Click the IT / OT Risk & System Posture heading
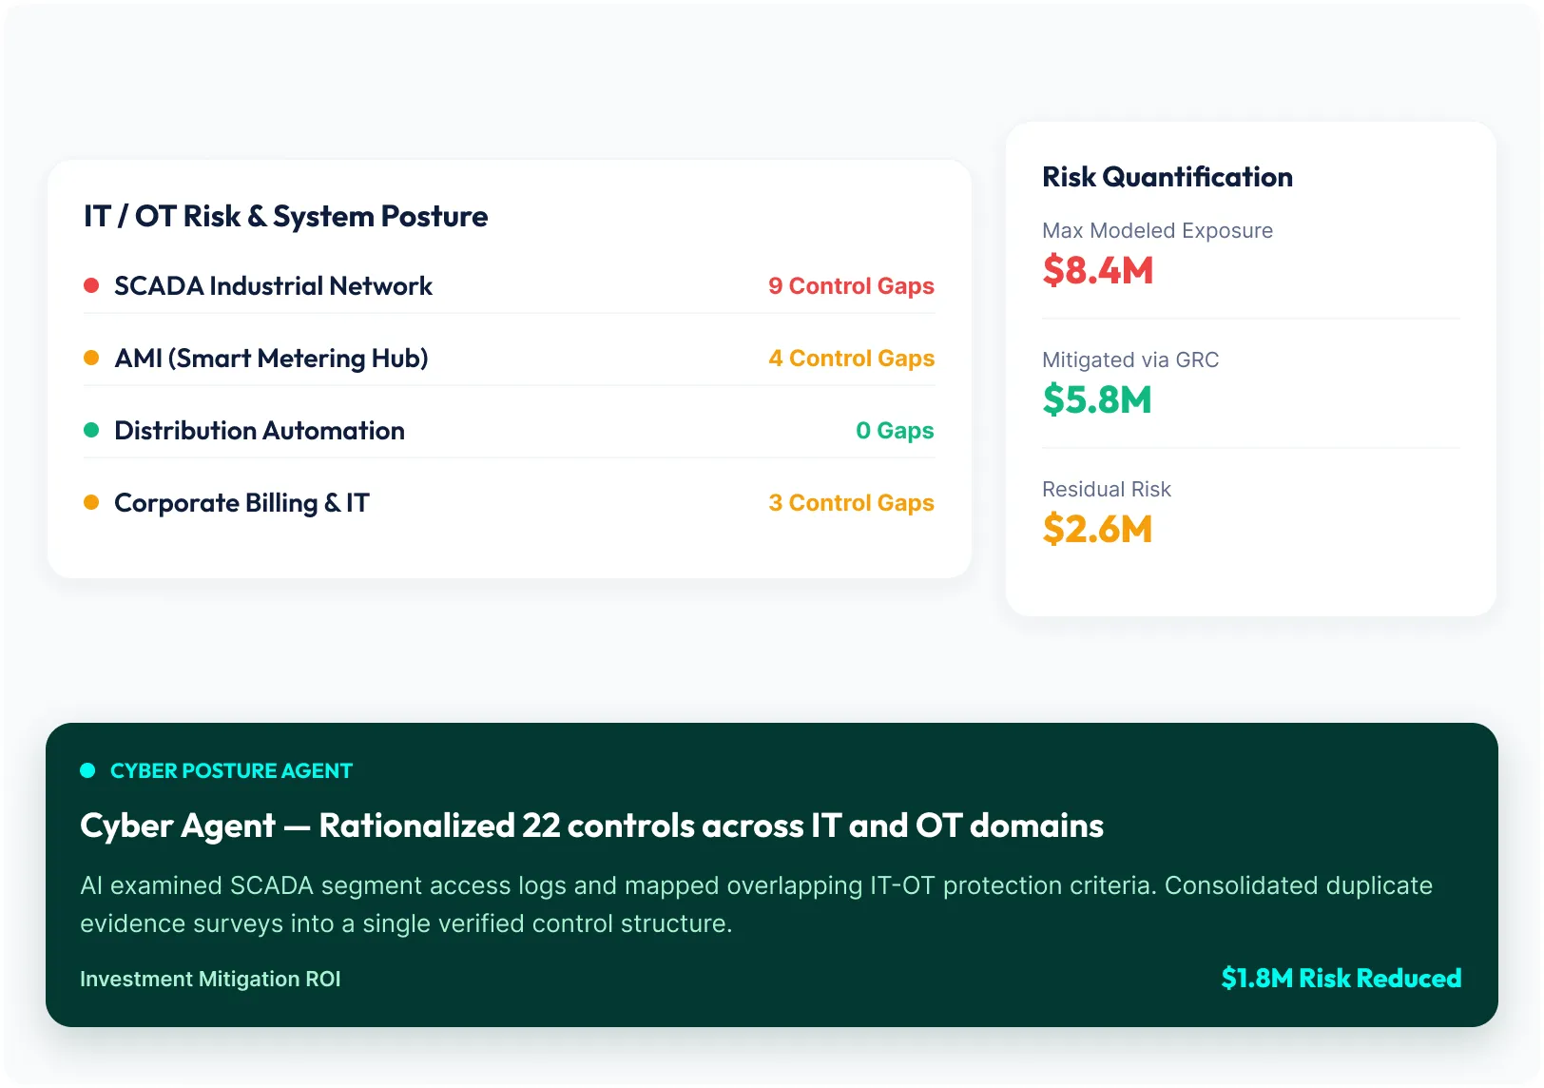The width and height of the screenshot is (1544, 1088). 285,217
